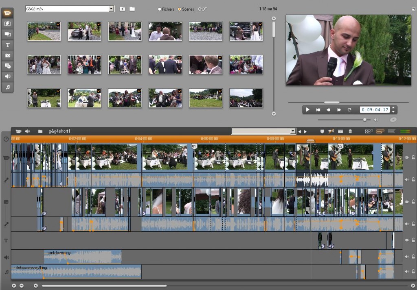Viewport: 417px width, 290px height.
Task: Open the browse folder icon beside G&G2.m2v
Action: coord(132,9)
